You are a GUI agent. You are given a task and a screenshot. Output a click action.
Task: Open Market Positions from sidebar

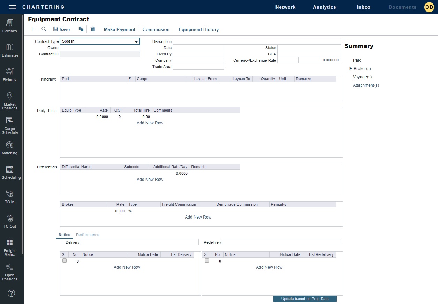pos(10,100)
